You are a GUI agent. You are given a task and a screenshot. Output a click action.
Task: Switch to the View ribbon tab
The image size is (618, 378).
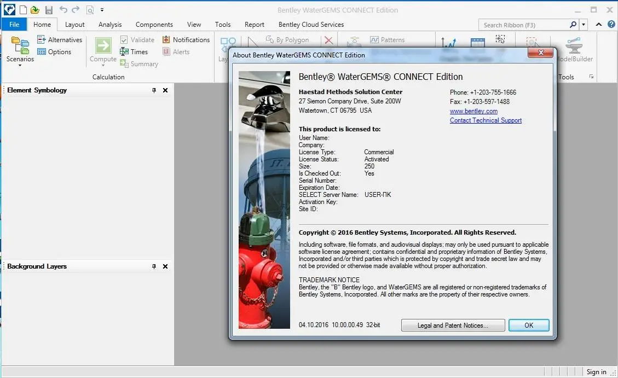[x=194, y=25]
